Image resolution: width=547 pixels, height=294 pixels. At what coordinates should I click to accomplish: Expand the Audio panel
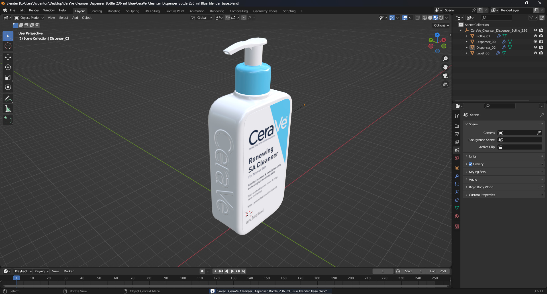tap(503, 179)
